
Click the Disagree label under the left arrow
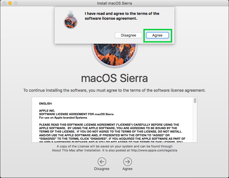click(x=102, y=169)
